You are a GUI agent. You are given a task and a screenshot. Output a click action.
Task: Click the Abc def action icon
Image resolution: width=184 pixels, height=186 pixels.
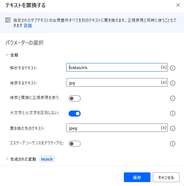pyautogui.click(x=8, y=20)
